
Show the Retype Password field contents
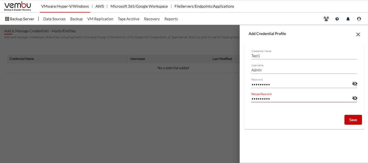coord(355,98)
